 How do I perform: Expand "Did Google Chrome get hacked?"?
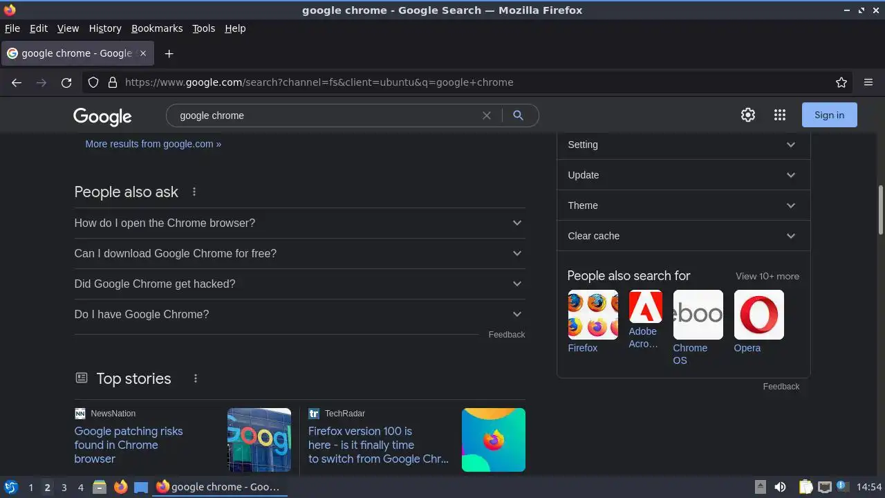[299, 284]
